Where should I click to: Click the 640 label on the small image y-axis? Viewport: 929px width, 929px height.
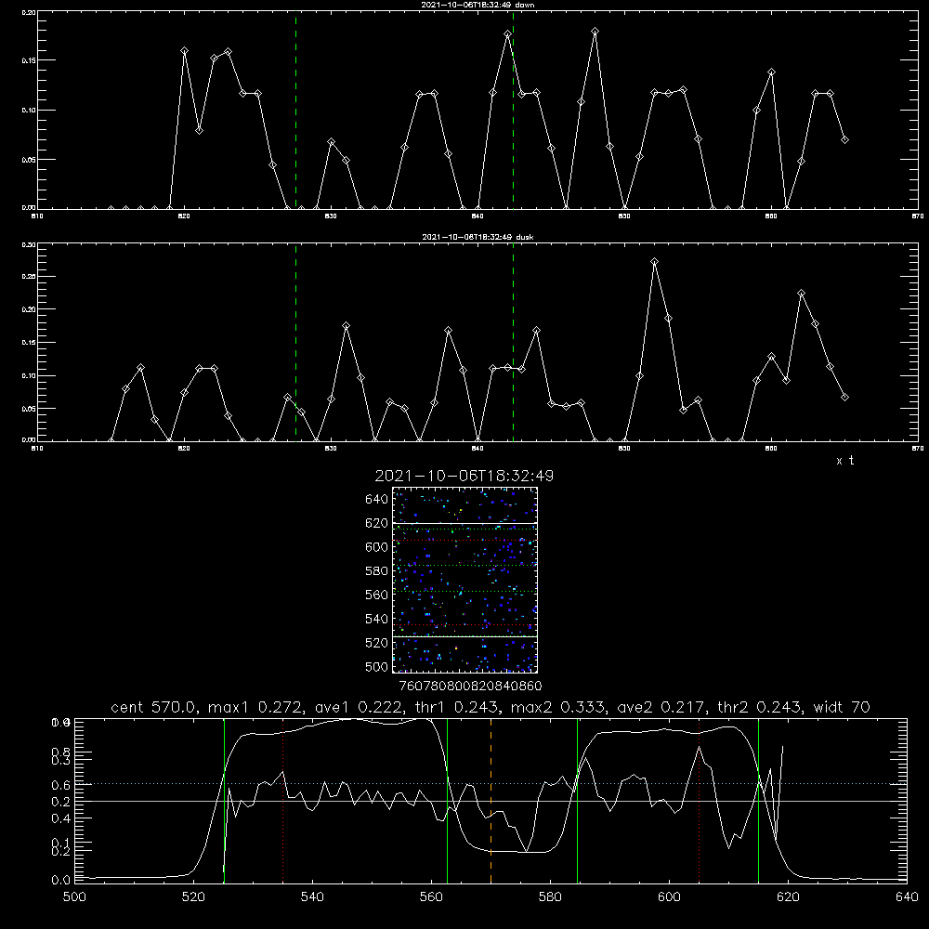(377, 500)
